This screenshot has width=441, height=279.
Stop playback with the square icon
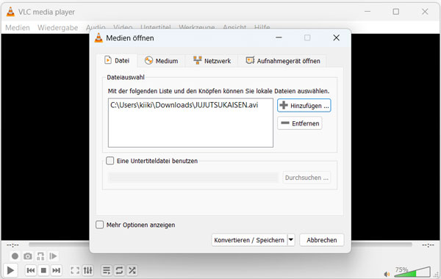tap(43, 270)
